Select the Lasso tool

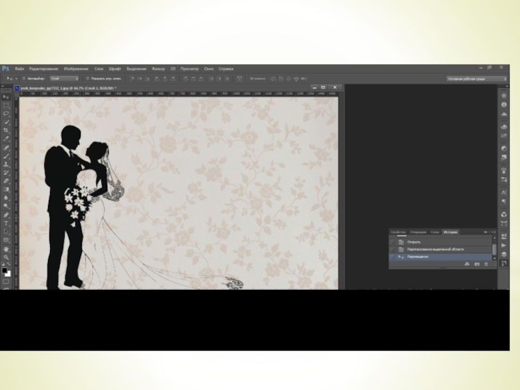(x=6, y=113)
